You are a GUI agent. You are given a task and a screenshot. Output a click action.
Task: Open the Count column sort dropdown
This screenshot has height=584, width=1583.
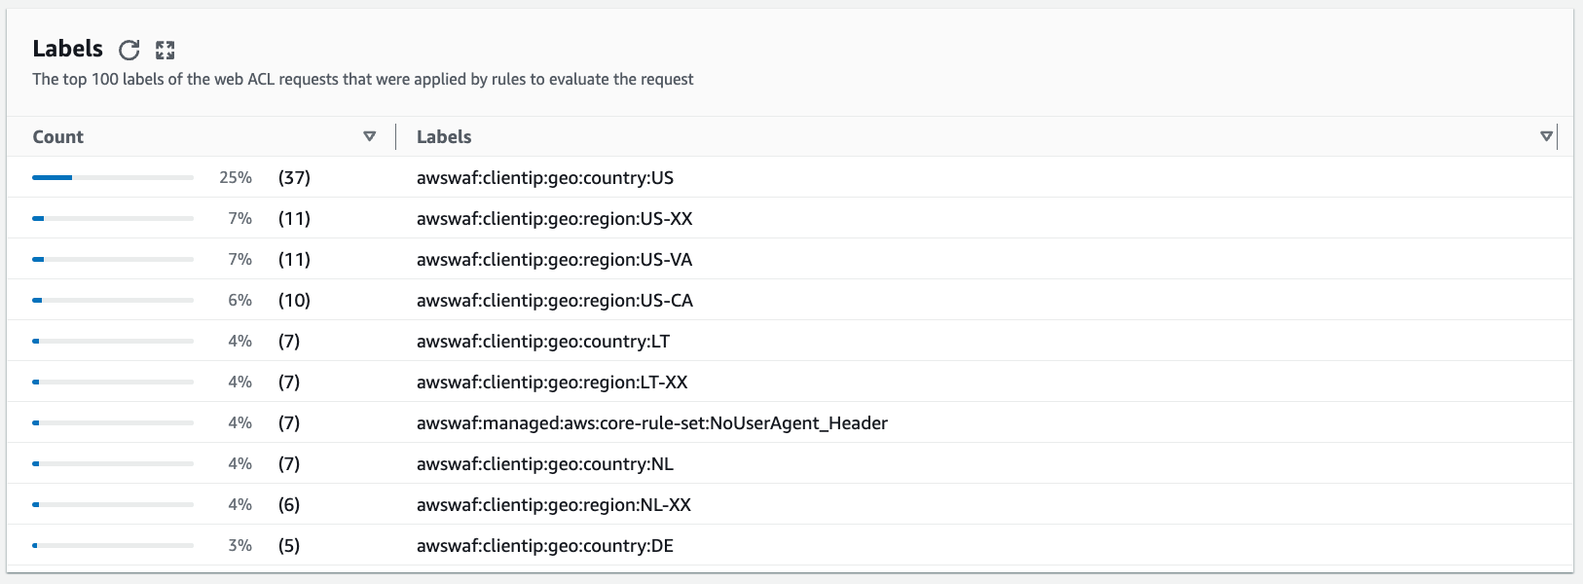coord(369,136)
